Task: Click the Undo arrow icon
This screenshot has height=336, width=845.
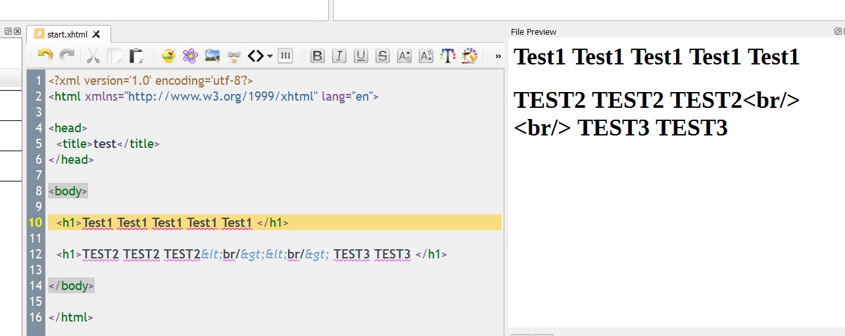Action: 45,56
